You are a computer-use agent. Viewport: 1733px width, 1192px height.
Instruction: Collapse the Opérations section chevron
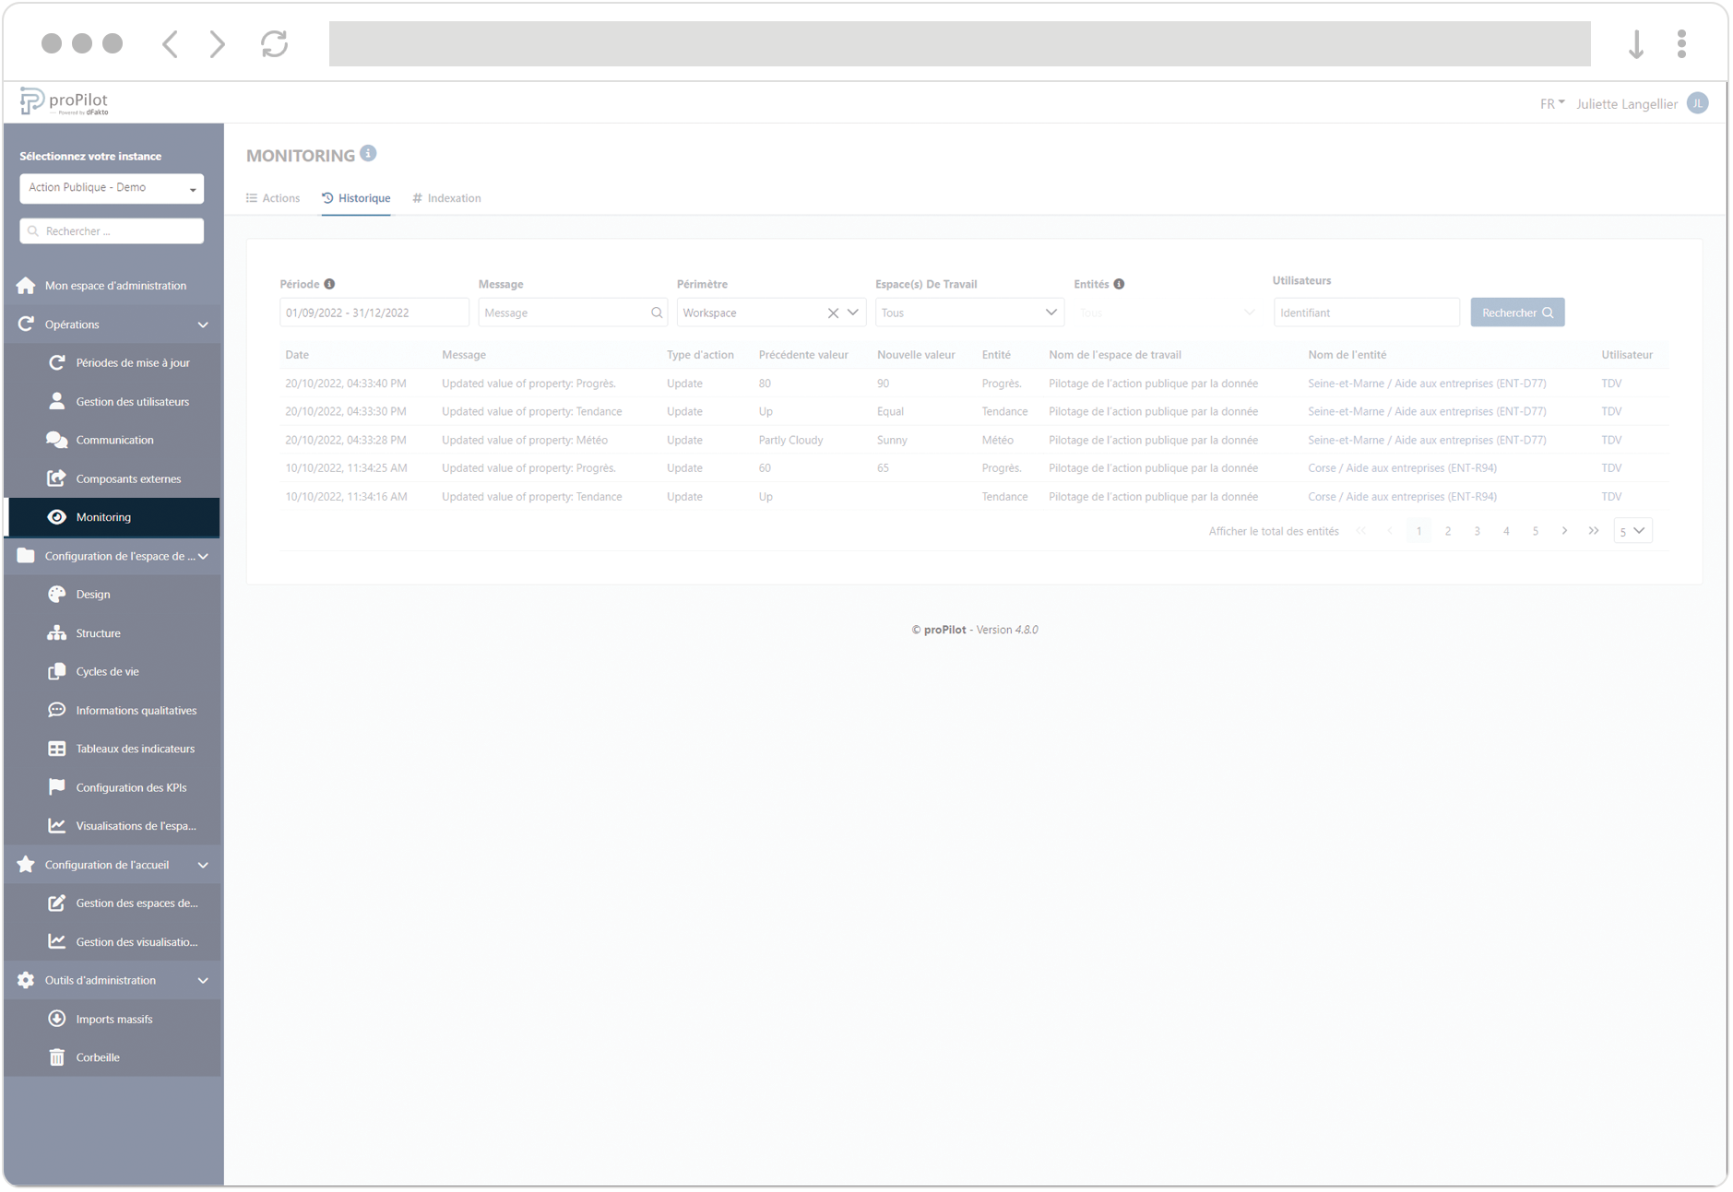coord(203,324)
